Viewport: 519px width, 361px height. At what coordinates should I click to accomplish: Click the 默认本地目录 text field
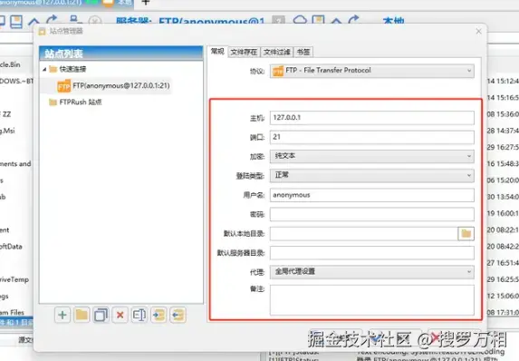364,234
